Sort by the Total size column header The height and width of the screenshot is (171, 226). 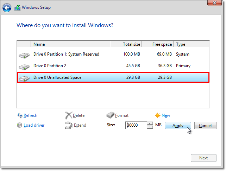pyautogui.click(x=126, y=44)
